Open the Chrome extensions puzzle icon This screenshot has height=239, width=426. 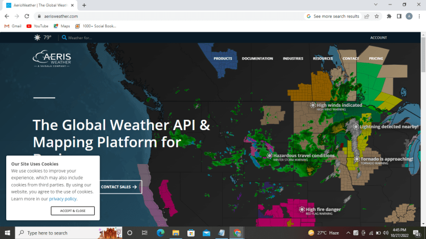tap(389, 16)
